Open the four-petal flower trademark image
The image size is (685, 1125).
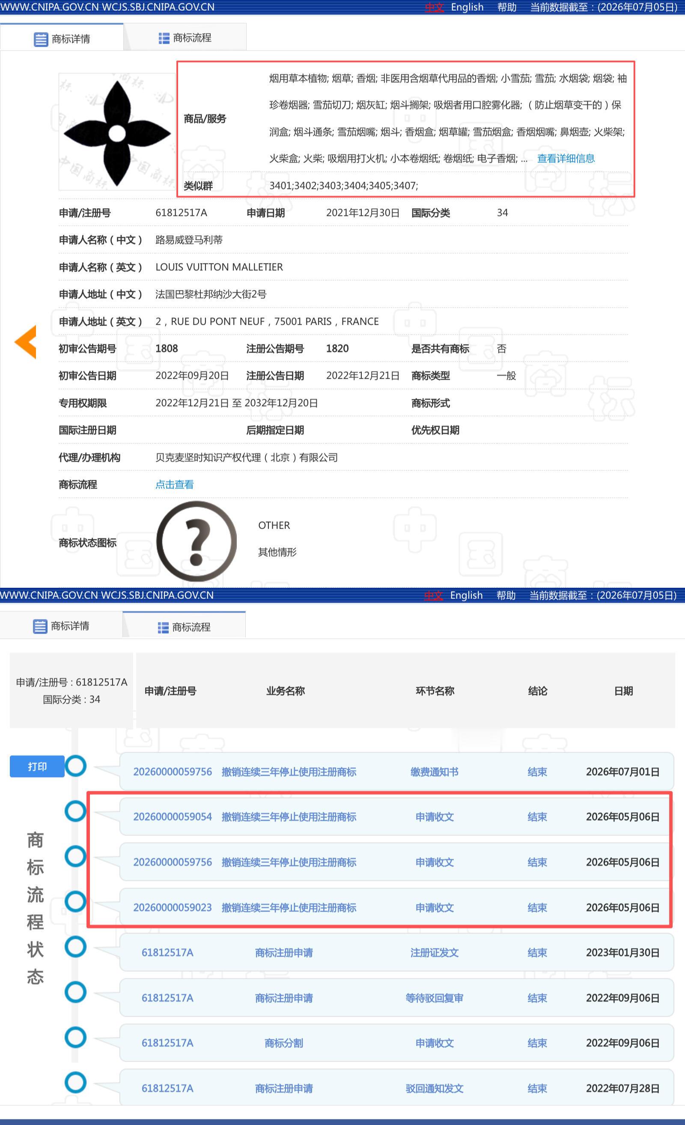tap(117, 132)
